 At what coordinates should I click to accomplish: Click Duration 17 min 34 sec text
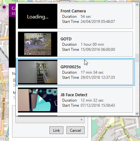click(83, 72)
